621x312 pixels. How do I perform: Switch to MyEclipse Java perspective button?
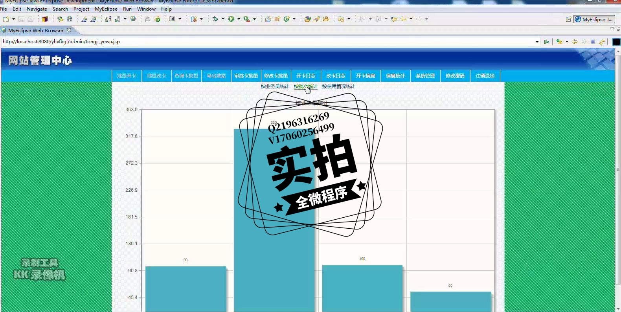point(594,19)
